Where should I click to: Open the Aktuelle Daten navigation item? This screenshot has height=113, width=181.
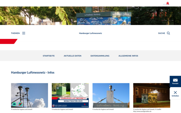72,56
